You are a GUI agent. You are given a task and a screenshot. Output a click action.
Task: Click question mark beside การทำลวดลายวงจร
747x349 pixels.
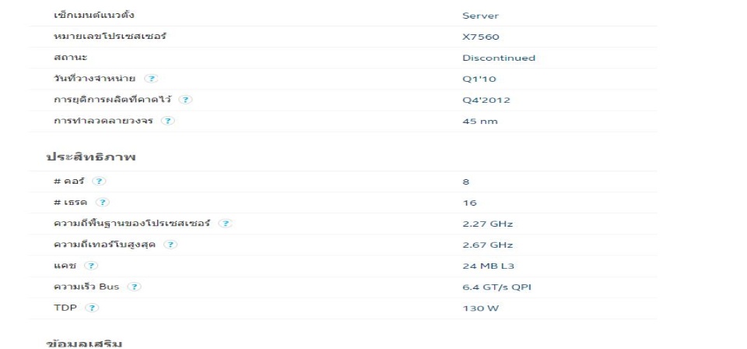tap(168, 121)
